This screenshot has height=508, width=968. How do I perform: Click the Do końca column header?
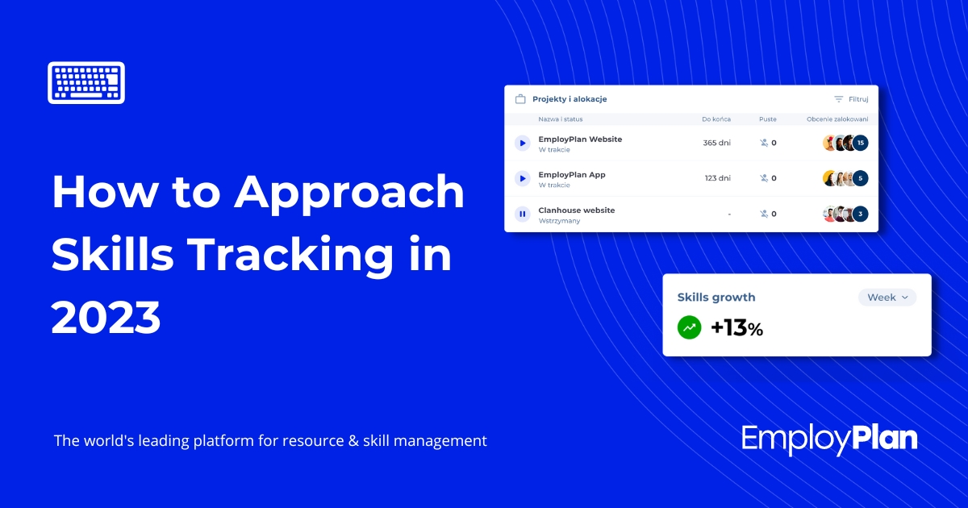(716, 119)
